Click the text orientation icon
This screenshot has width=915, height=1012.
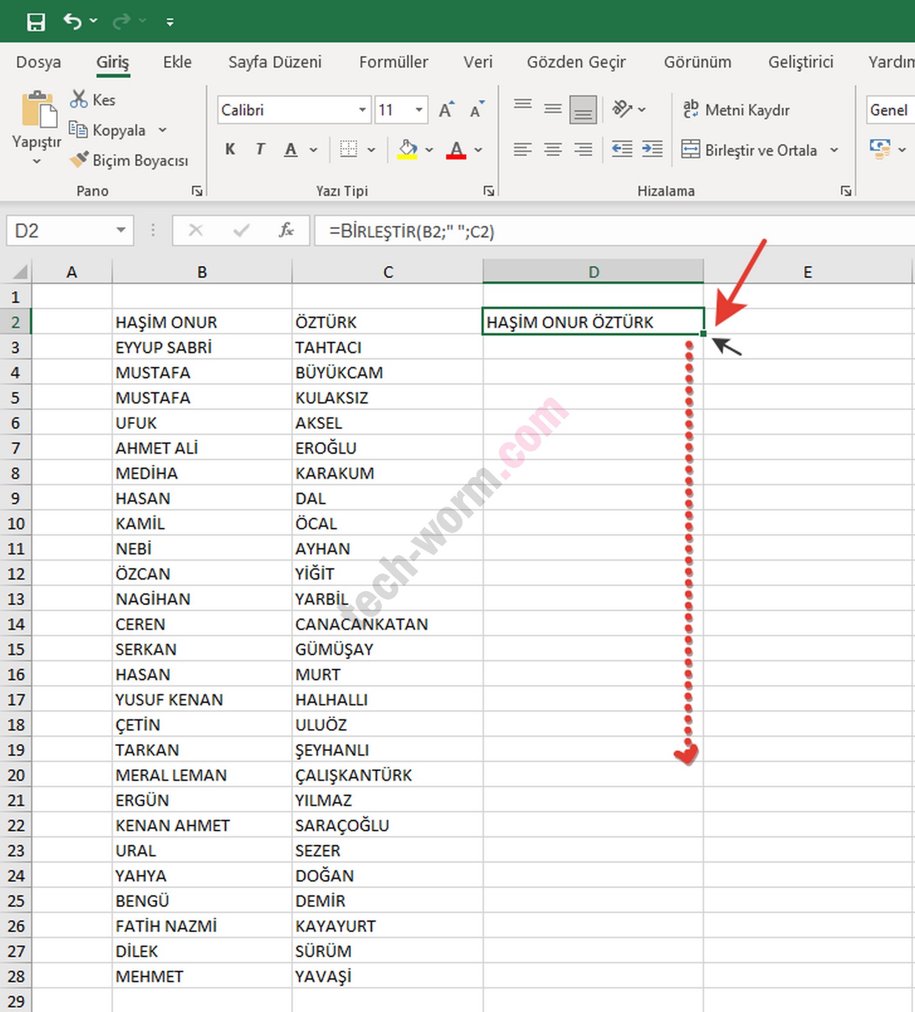[x=622, y=110]
